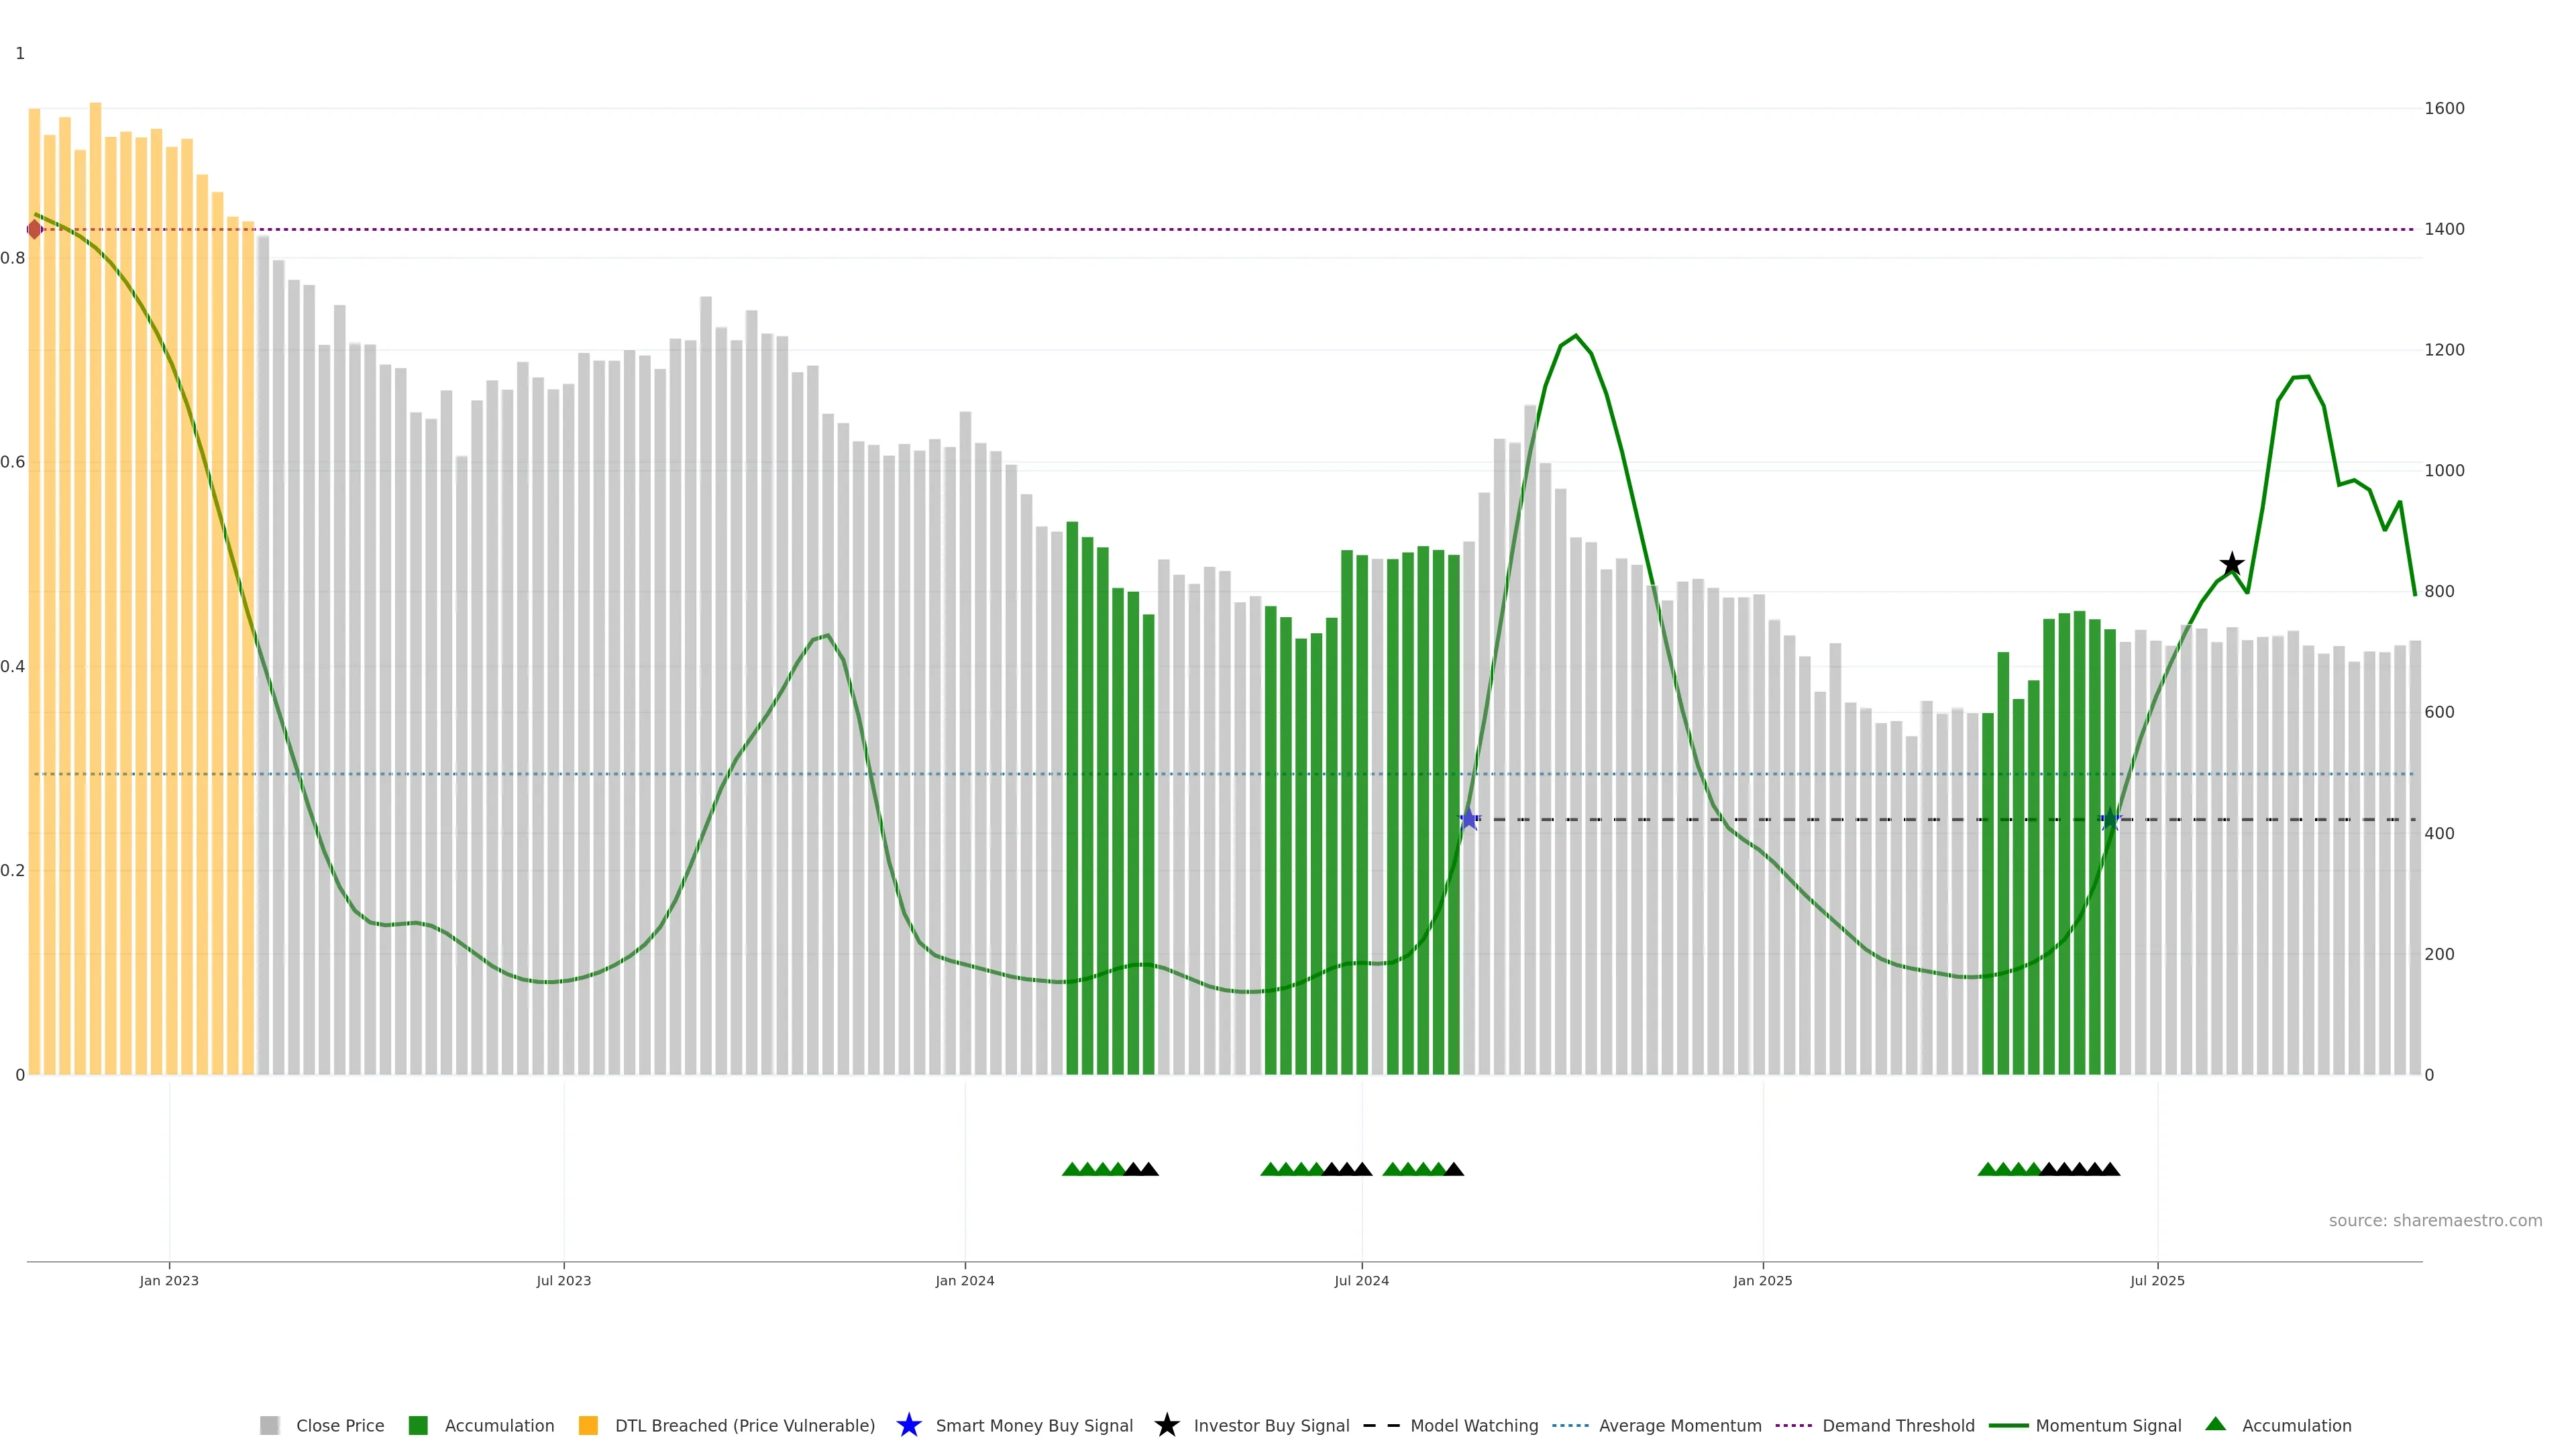This screenshot has height=1449, width=2576.
Task: Click the green Accumulation triangle in the legend
Action: point(2215,1424)
